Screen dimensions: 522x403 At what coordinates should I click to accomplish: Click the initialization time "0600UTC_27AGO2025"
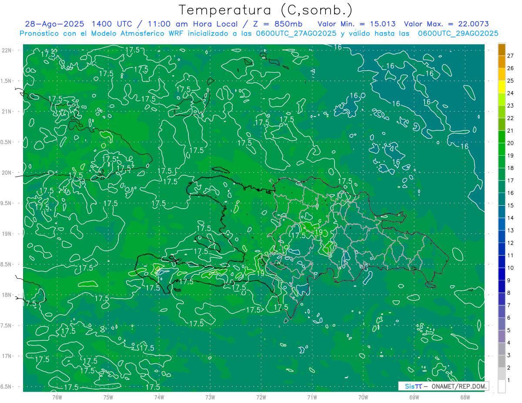click(295, 33)
